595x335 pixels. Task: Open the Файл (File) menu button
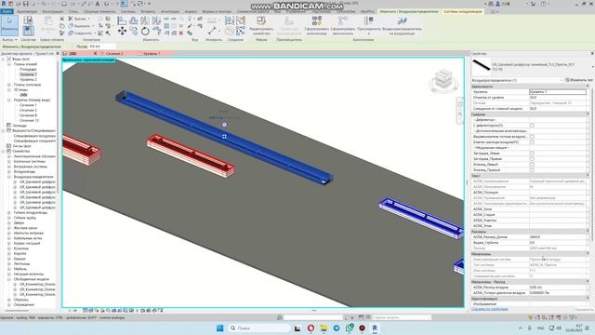[7, 11]
